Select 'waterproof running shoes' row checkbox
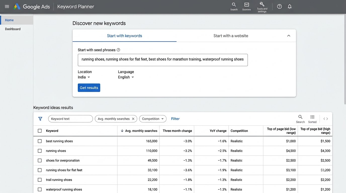The width and height of the screenshot is (346, 193). (40, 189)
